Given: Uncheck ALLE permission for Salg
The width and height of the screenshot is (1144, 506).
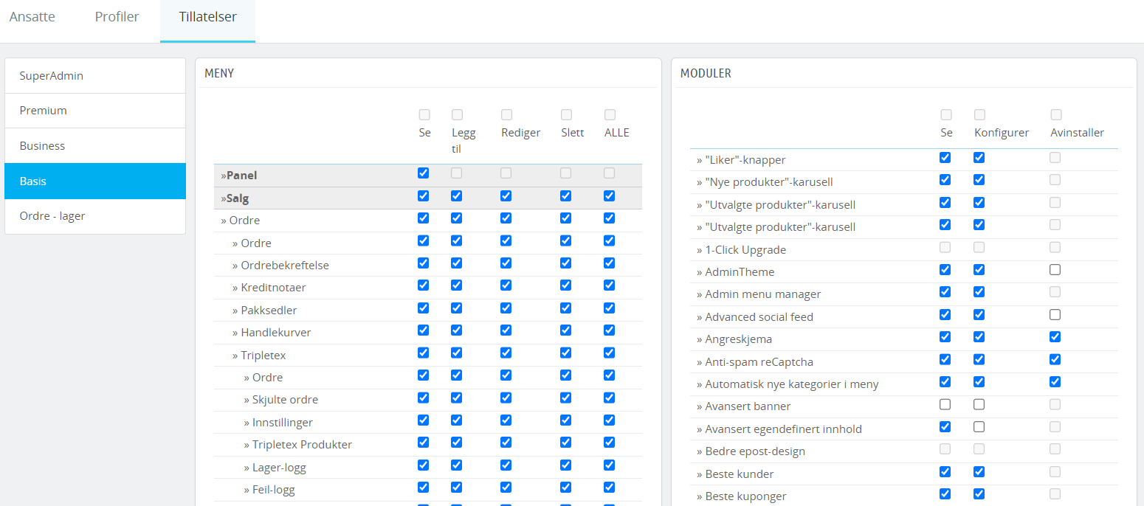Looking at the screenshot, I should 610,195.
